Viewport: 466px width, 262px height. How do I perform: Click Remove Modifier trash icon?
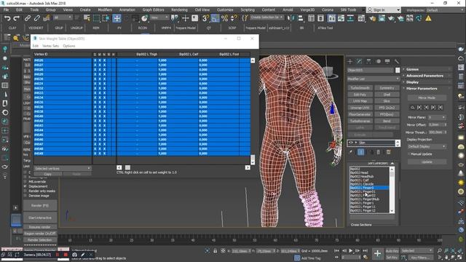pos(379,152)
